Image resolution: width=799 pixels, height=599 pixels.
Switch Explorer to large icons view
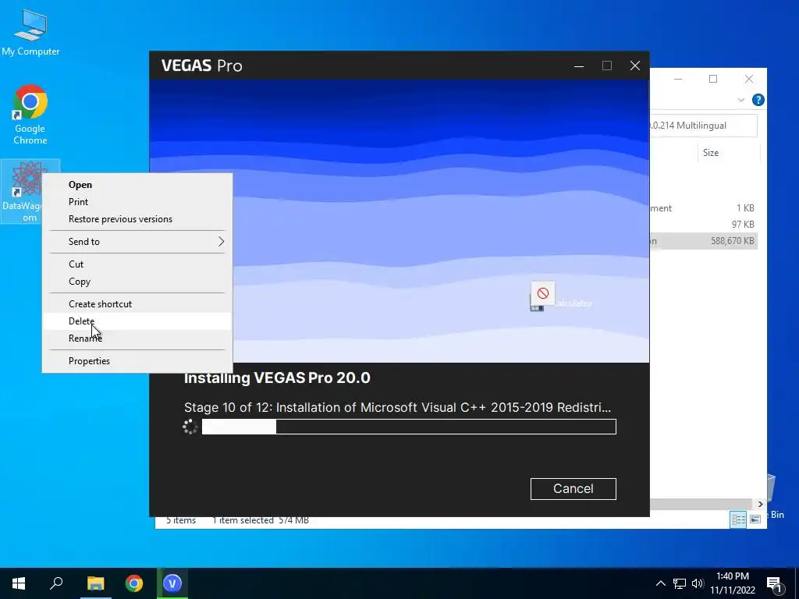click(755, 519)
